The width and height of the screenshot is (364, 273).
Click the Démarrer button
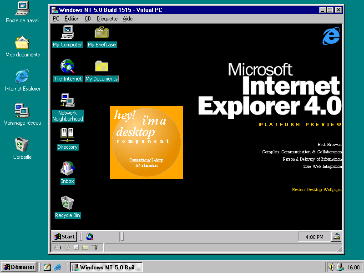19,267
